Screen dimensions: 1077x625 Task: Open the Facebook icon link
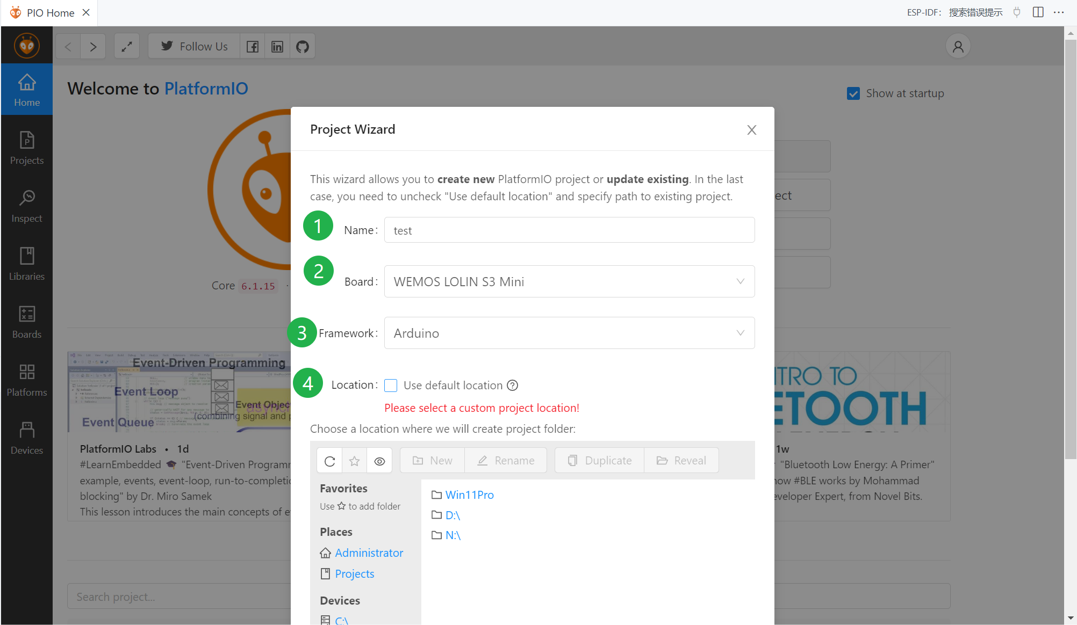[252, 47]
